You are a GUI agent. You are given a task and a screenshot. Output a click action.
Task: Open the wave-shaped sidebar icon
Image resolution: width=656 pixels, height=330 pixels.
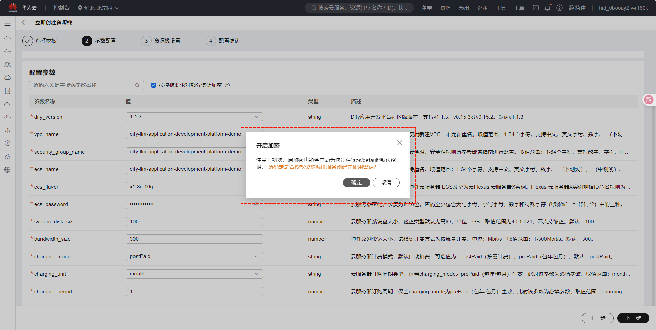pyautogui.click(x=8, y=64)
